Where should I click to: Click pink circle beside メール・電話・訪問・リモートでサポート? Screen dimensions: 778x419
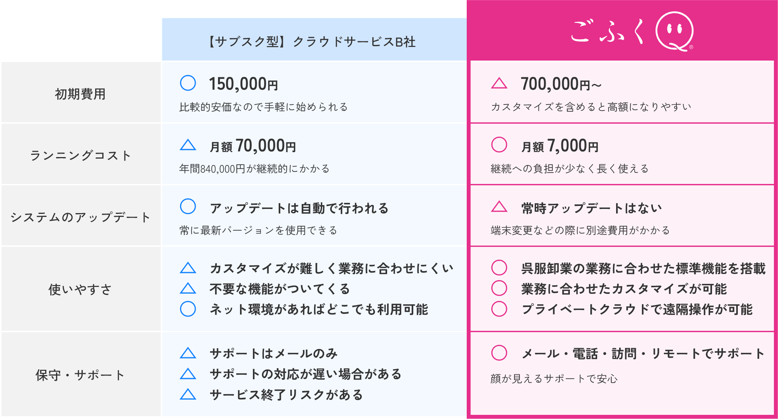coord(499,353)
